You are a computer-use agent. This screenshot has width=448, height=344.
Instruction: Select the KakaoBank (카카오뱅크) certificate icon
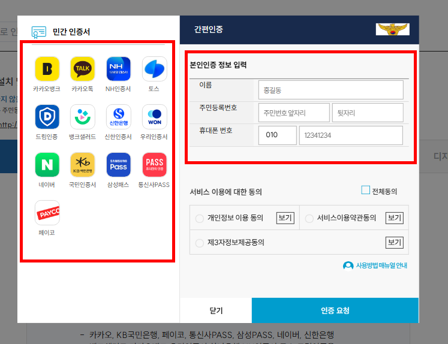point(47,69)
